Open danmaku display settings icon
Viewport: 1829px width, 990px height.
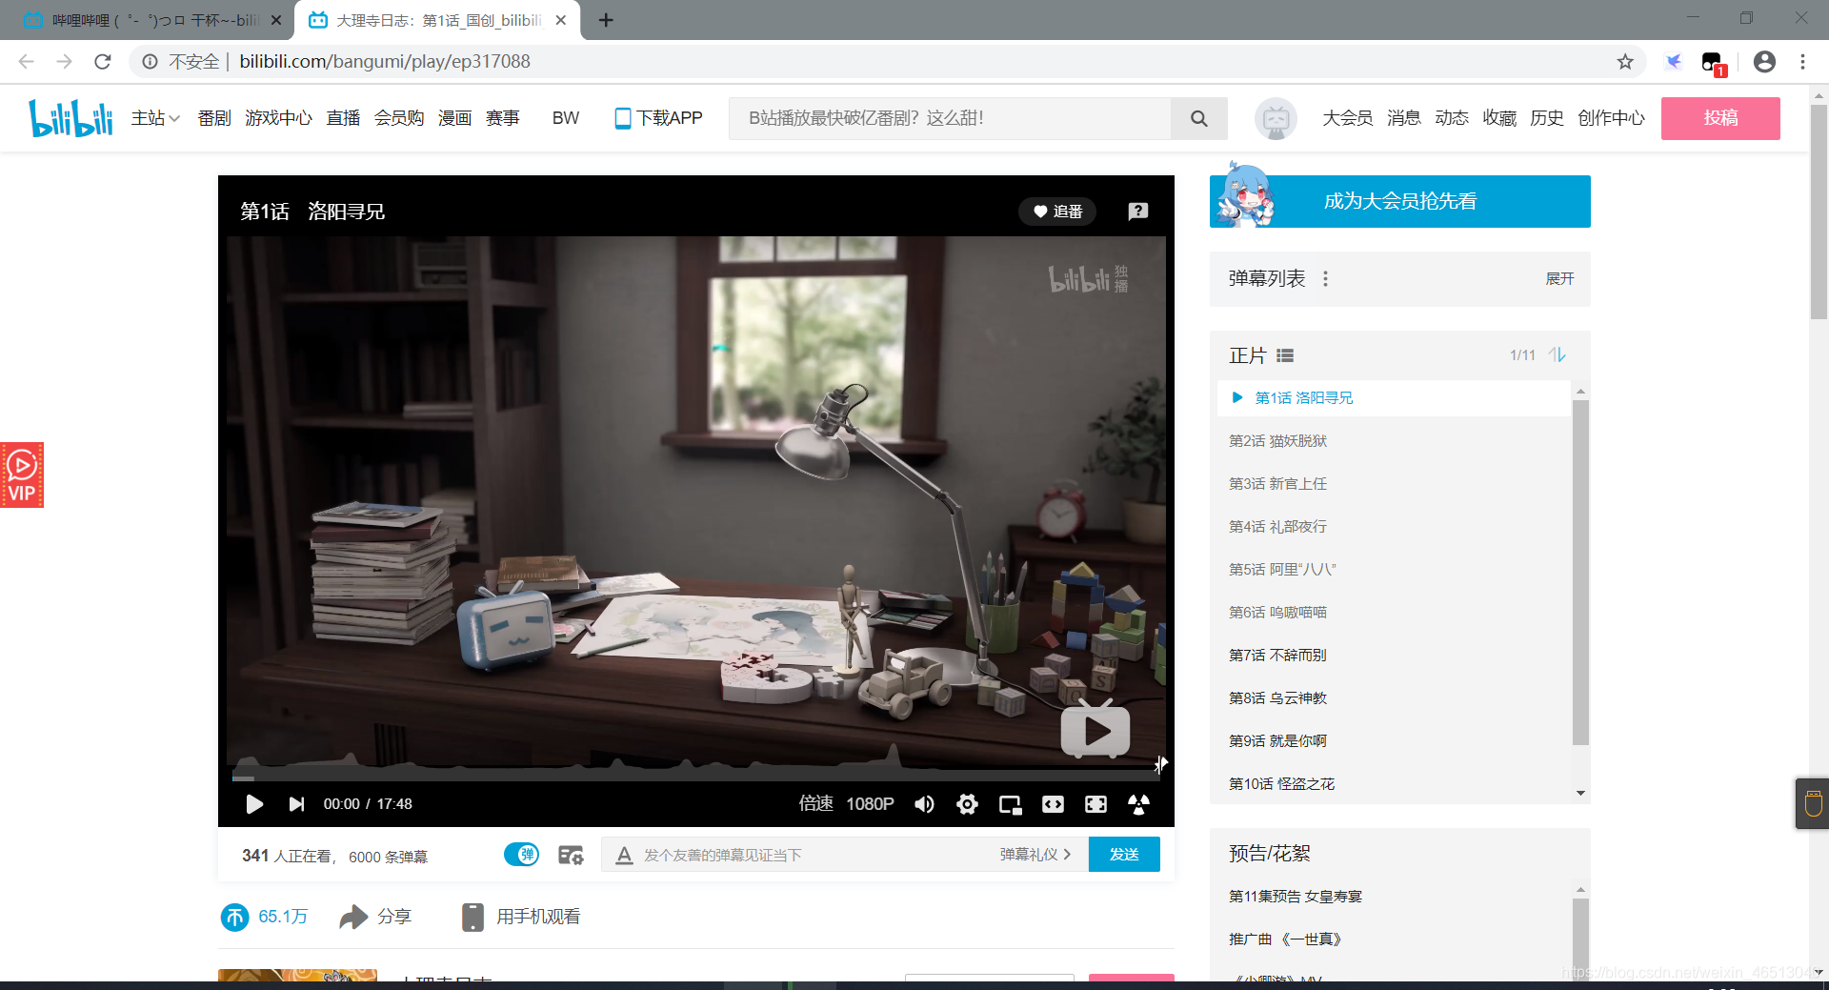(x=571, y=855)
